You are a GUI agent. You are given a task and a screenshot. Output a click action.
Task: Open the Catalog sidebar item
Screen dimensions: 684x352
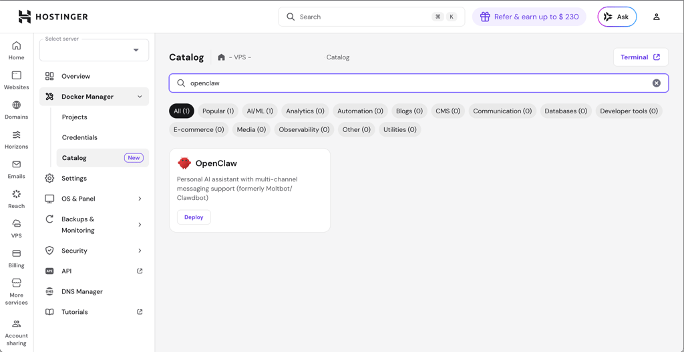pyautogui.click(x=103, y=158)
